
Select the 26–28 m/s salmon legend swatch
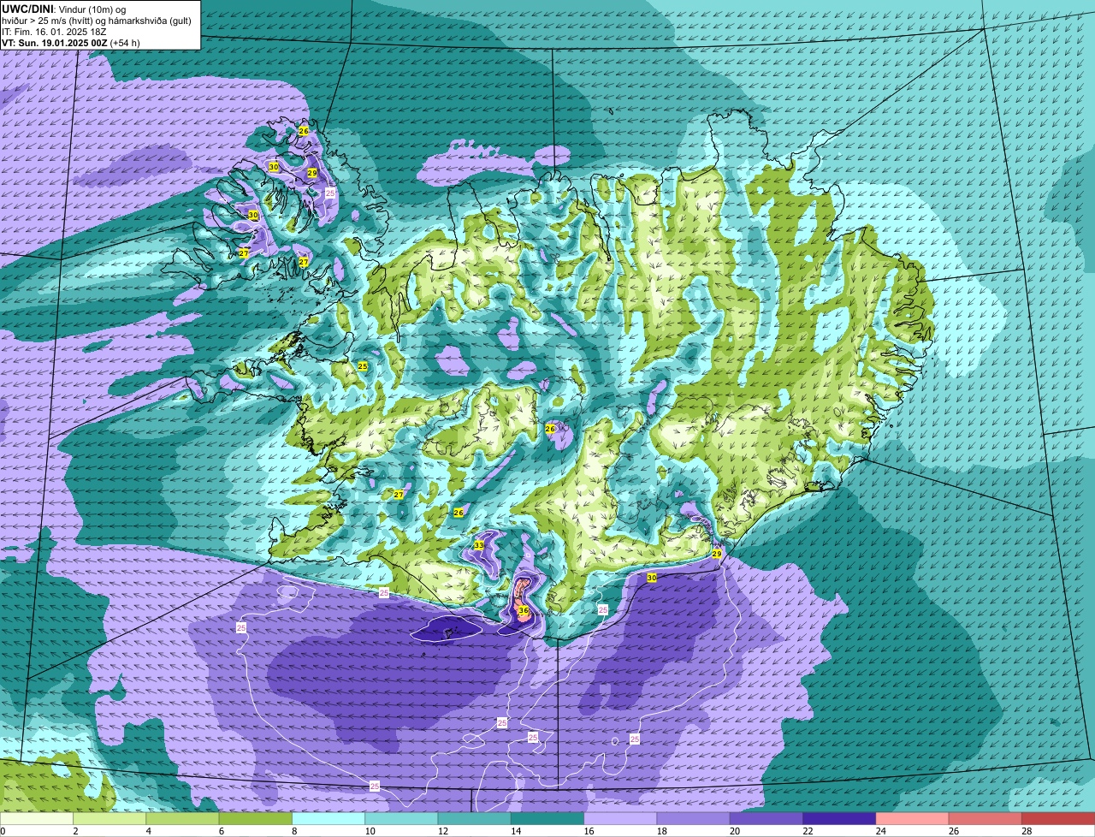(985, 818)
